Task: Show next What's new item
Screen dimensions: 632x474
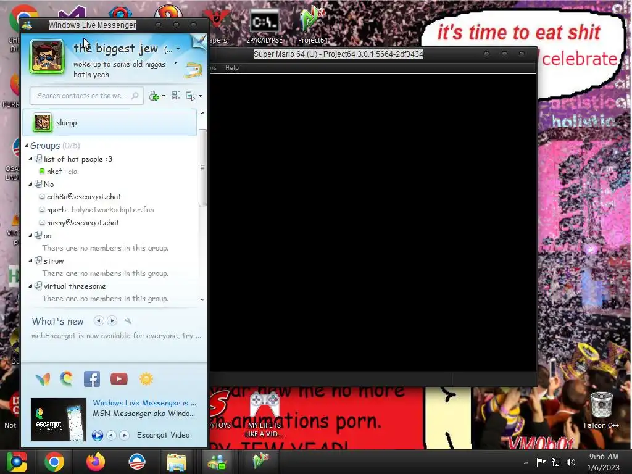Action: pos(112,321)
